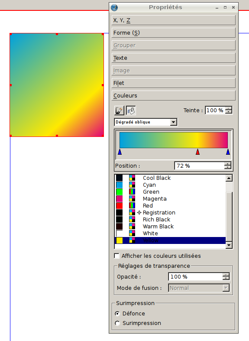
Task: Select the Défonce radio button
Action: [117, 314]
